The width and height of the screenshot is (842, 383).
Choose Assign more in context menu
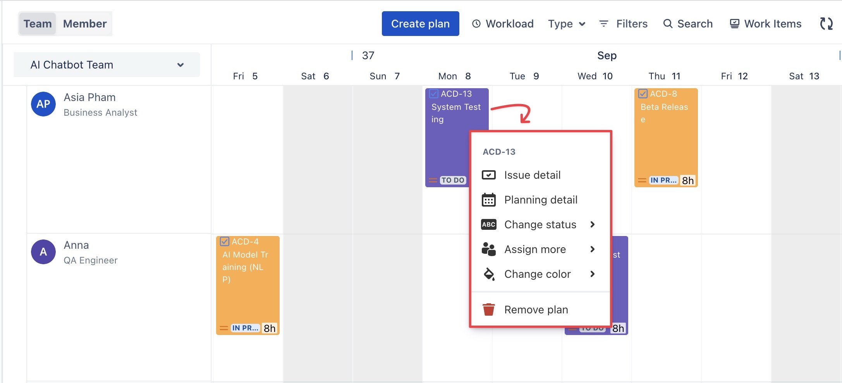point(535,250)
